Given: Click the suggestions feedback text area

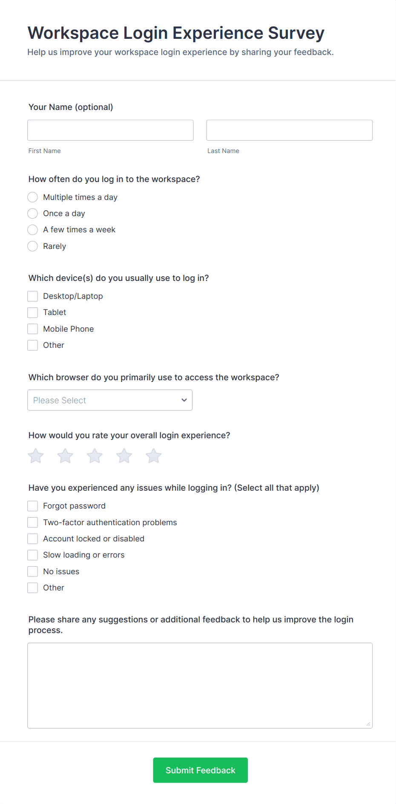Looking at the screenshot, I should click(200, 685).
